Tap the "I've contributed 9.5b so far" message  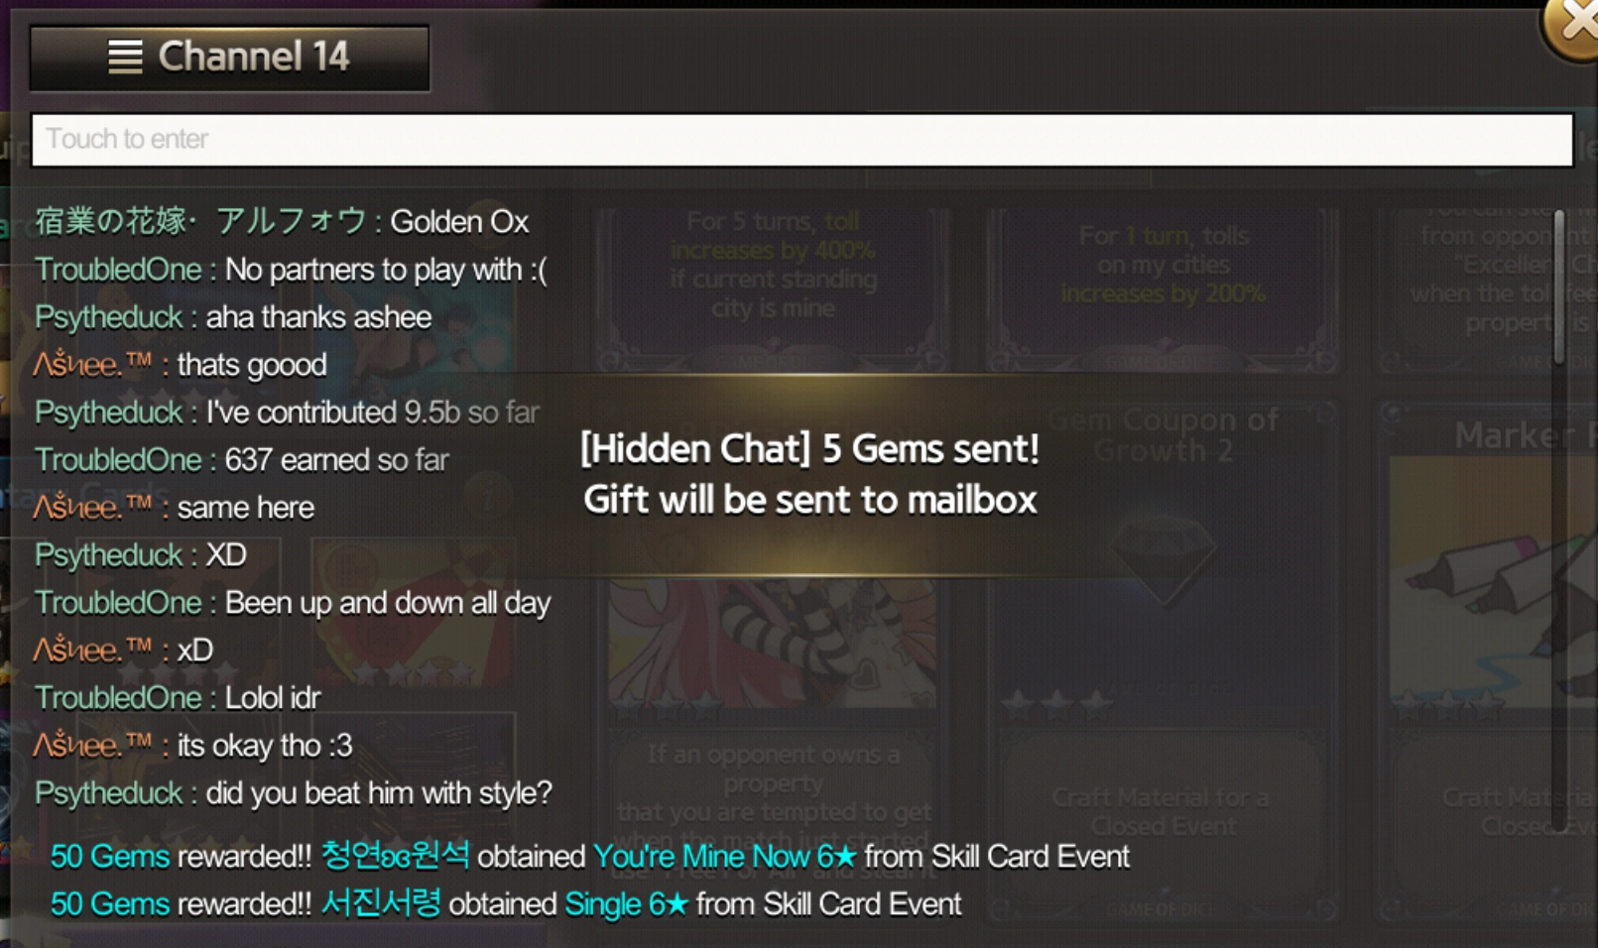click(x=372, y=413)
